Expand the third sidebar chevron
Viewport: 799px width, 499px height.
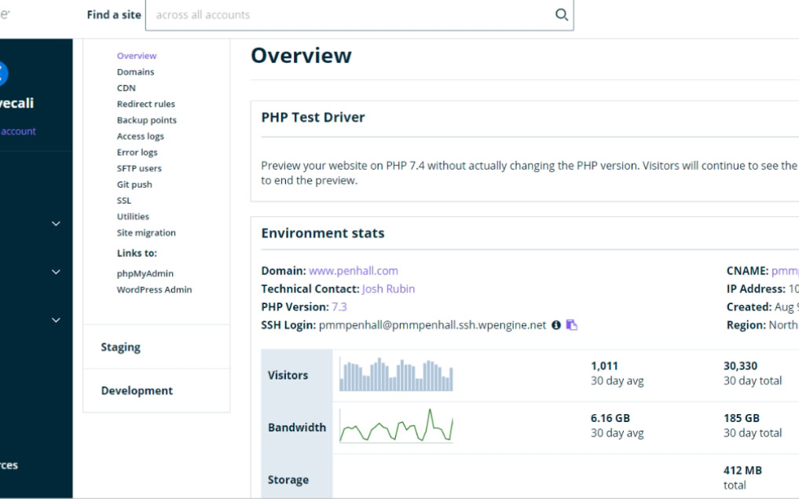click(56, 320)
